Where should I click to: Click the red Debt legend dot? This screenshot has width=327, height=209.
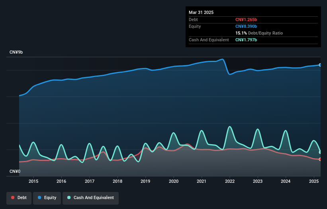(x=13, y=197)
